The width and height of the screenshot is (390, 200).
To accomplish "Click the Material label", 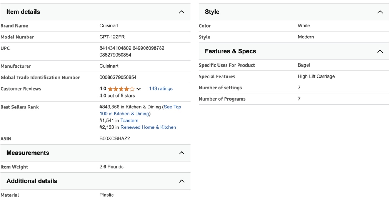I will coord(10,195).
